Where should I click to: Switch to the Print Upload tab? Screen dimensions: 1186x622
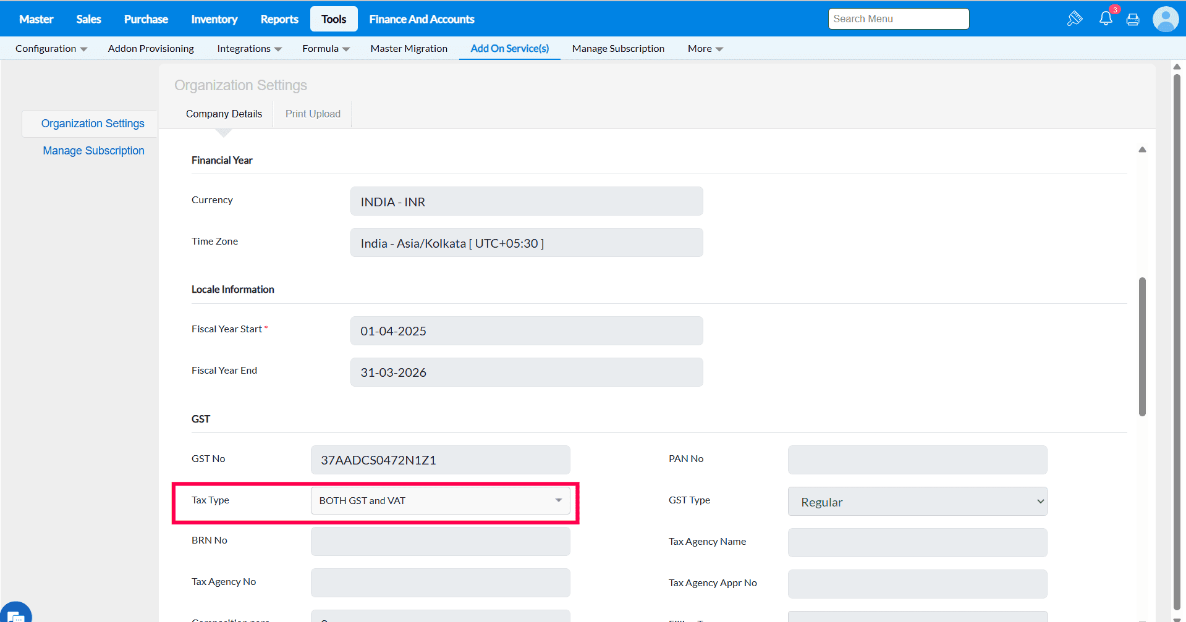313,114
